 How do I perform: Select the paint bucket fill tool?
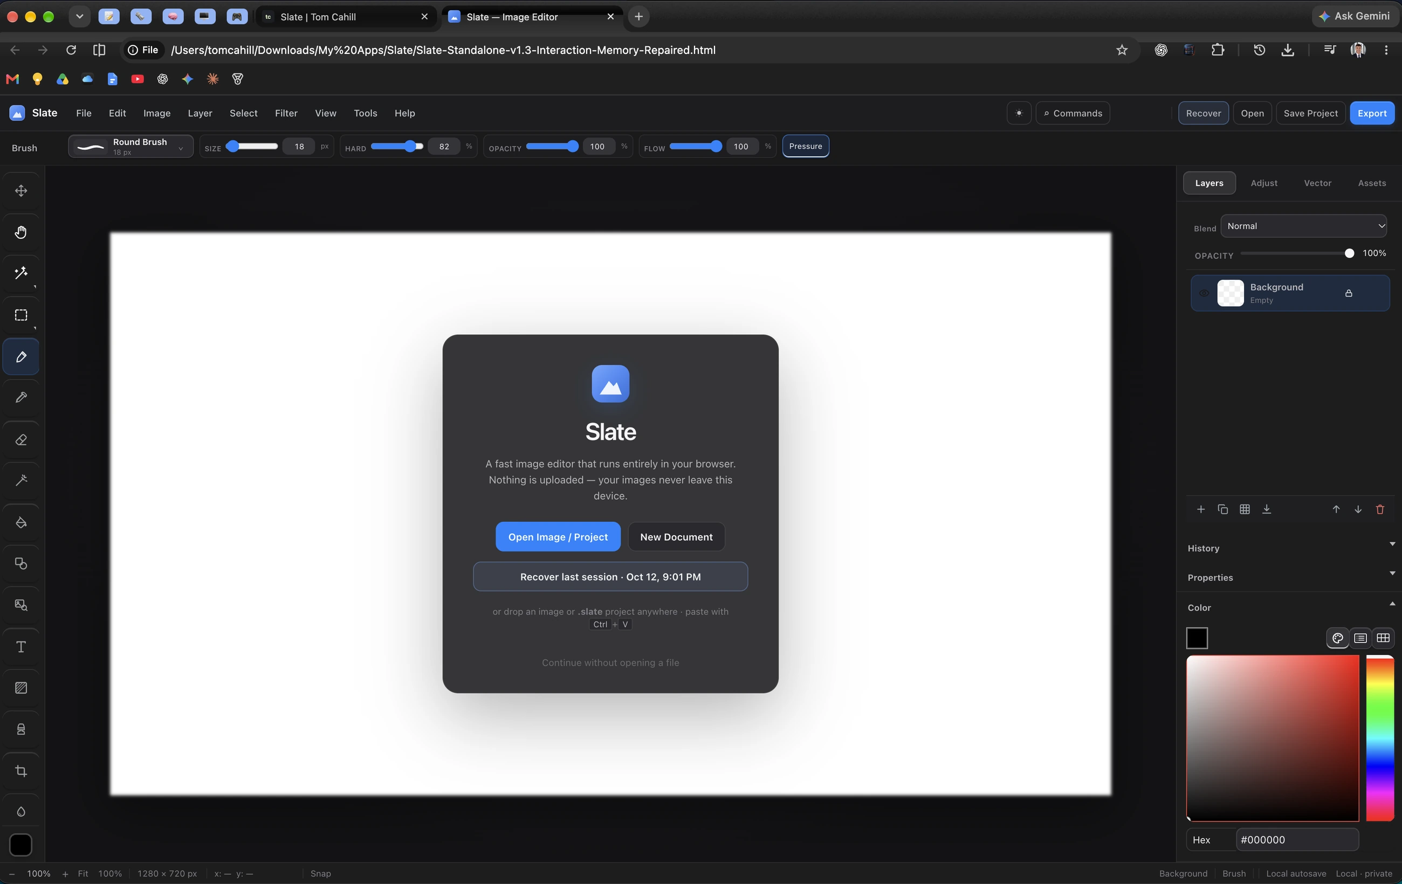(x=21, y=523)
